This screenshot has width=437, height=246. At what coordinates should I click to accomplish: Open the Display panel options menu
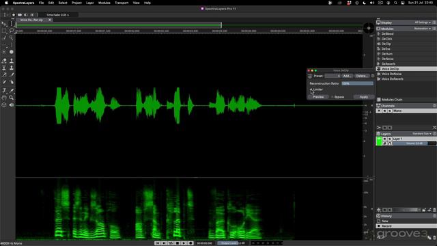tap(434, 23)
